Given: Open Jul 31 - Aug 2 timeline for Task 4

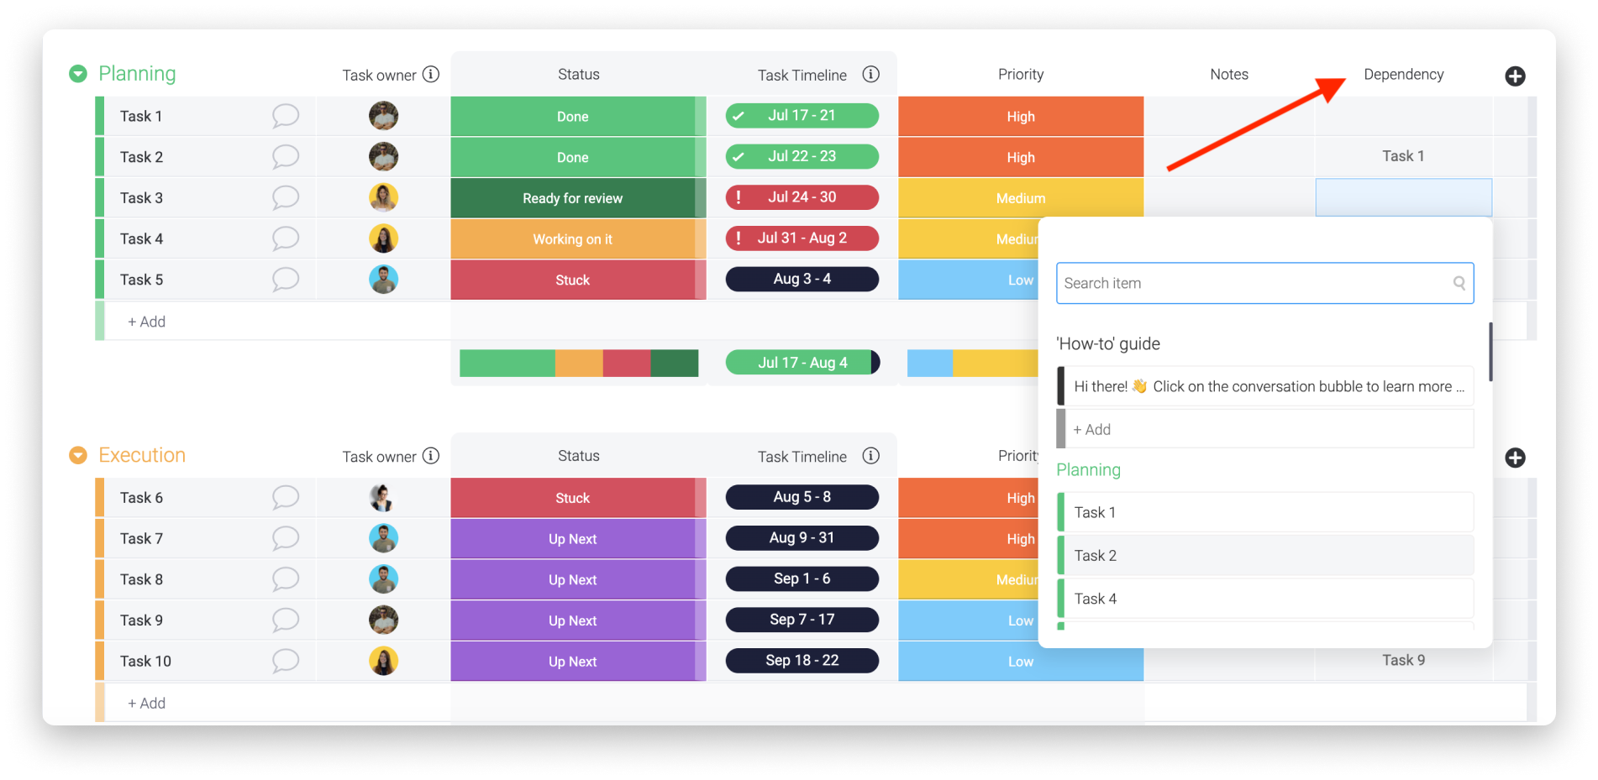Looking at the screenshot, I should coord(802,238).
